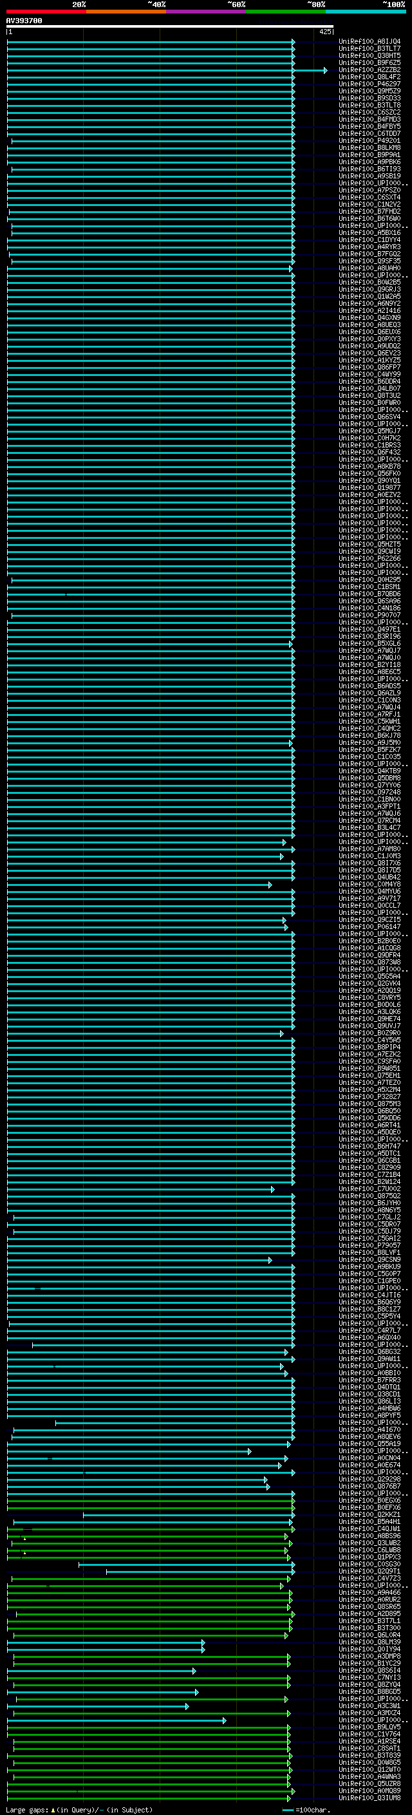Open hit UniRef100_A5BX16
This screenshot has width=412, height=1815.
click(x=370, y=232)
